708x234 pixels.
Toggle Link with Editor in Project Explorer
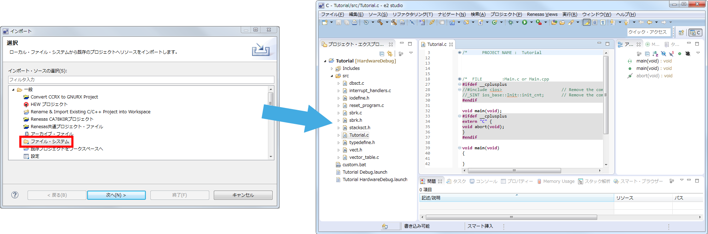click(x=390, y=54)
